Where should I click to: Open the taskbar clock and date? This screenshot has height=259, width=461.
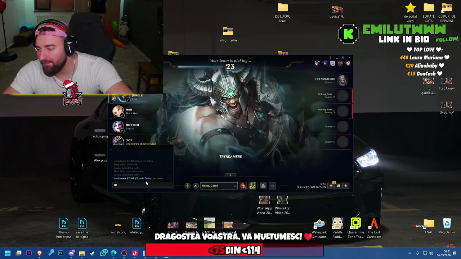pos(443,253)
